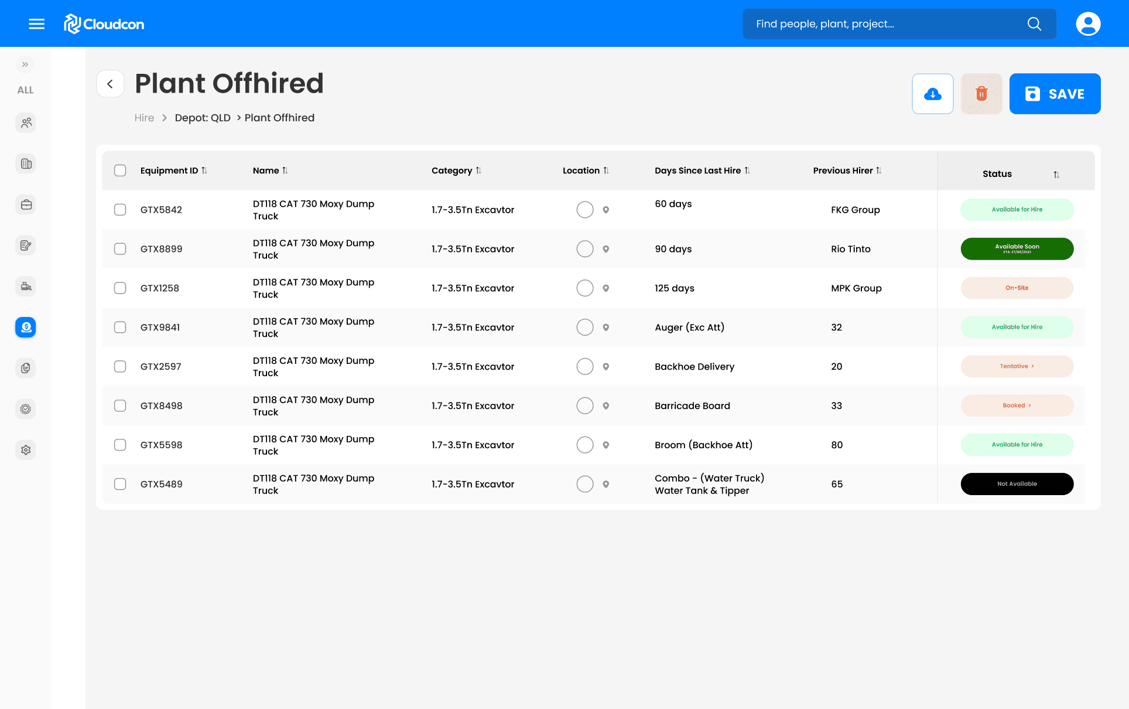The image size is (1129, 709).
Task: Expand the sidebar with double chevron
Action: tap(25, 64)
